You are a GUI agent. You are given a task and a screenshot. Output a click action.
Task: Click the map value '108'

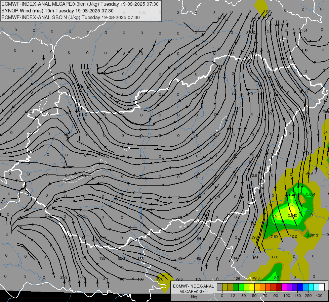pos(255,258)
